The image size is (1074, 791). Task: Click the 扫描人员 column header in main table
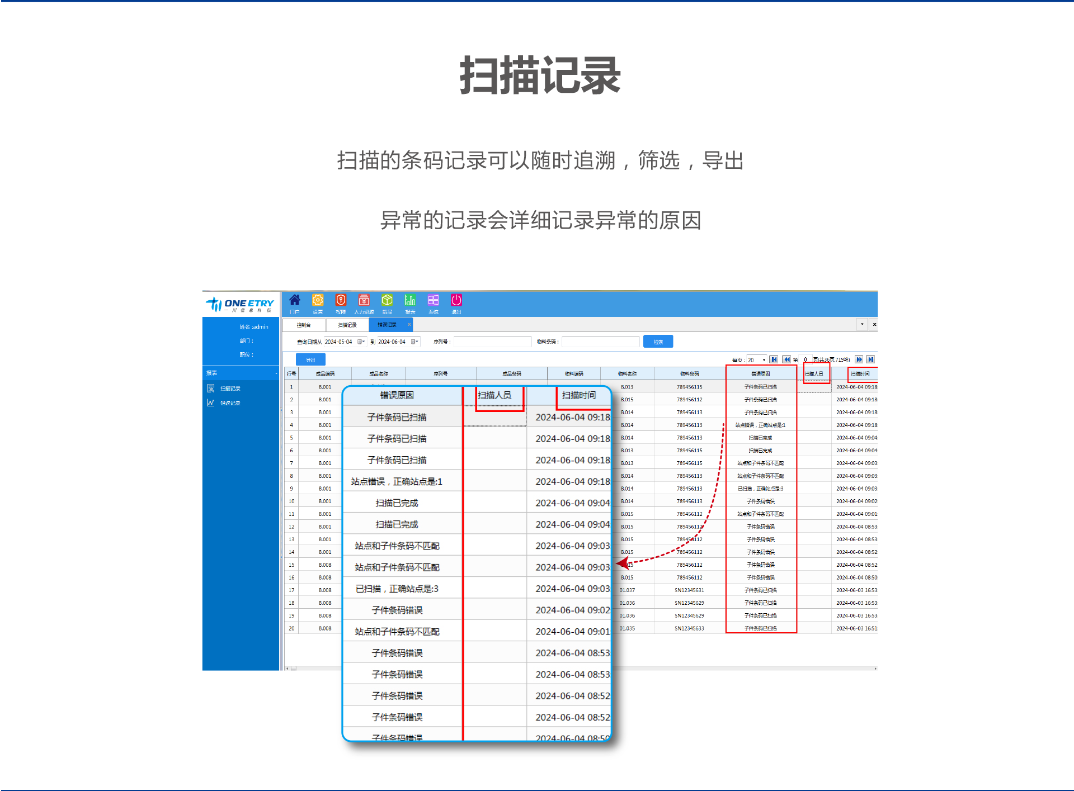814,373
